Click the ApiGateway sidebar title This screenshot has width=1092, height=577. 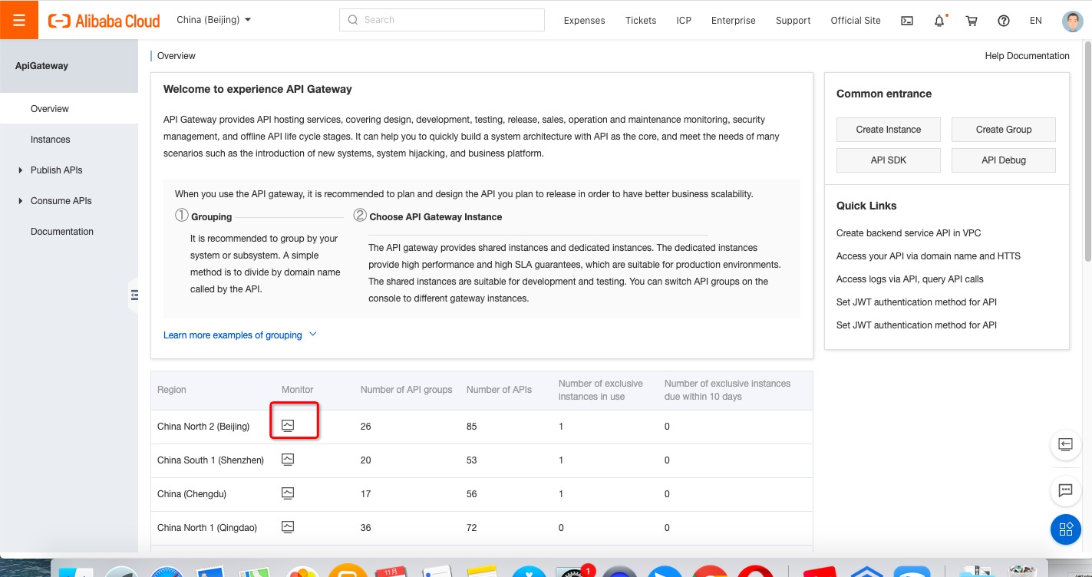click(x=41, y=66)
